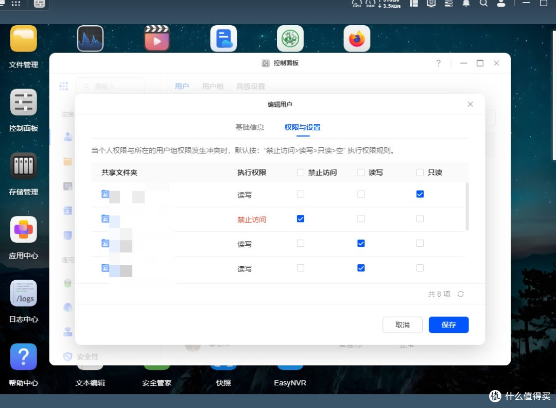Image resolution: width=556 pixels, height=408 pixels.
Task: Check 只读 for the third shared folder
Action: point(420,243)
